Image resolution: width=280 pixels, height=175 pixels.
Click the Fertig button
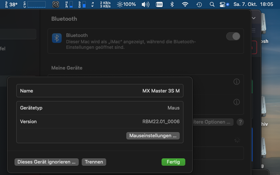(173, 162)
